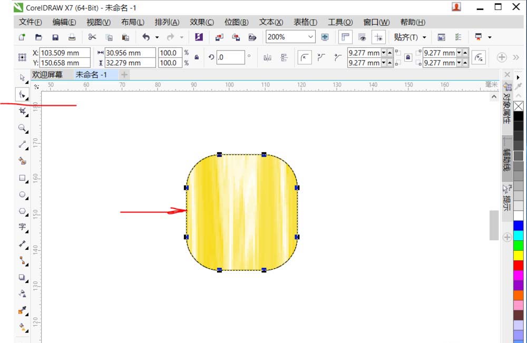This screenshot has height=343, width=527.
Task: Select the Eyedropper tool
Action: pyautogui.click(x=22, y=310)
